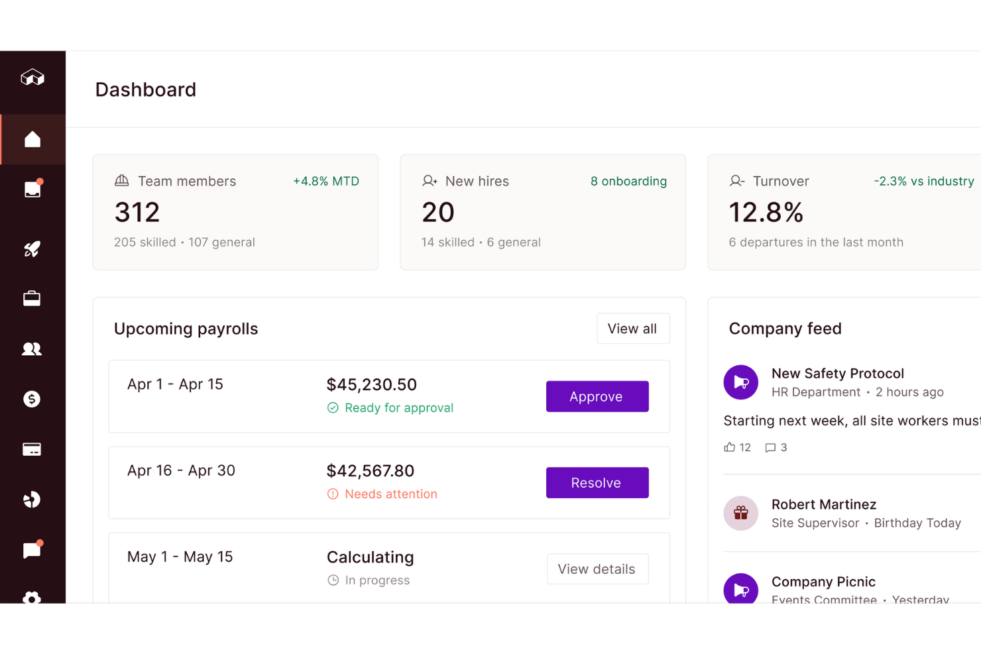Open comments on New Safety Protocol post
Screen dimensions: 981x654
tap(776, 447)
